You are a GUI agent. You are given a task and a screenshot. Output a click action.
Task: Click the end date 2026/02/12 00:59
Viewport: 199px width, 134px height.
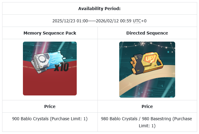114,21
